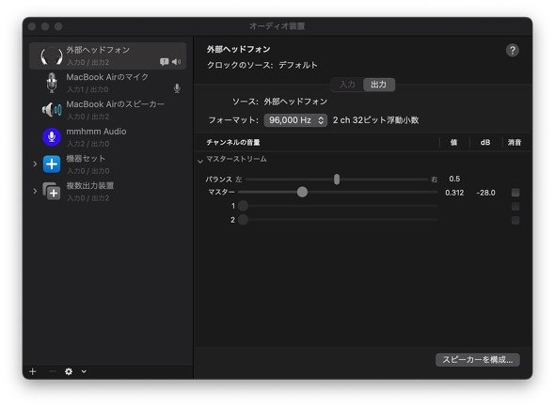Click the バランス slider knob

click(x=337, y=180)
